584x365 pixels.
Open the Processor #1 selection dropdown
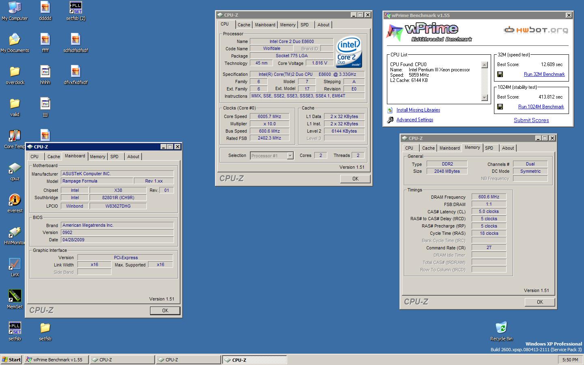pos(290,156)
